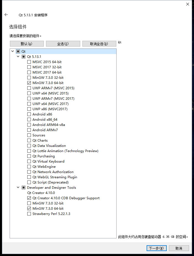Uncheck Qt Creator 4.10.0 CDB Debugger Support

[x=29, y=198]
